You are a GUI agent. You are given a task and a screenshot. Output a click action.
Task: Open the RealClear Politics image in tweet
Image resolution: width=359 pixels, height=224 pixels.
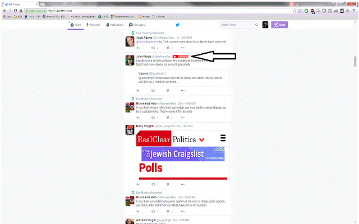[x=183, y=155]
